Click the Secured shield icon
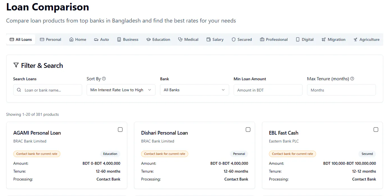Image resolution: width=390 pixels, height=196 pixels. [x=234, y=40]
